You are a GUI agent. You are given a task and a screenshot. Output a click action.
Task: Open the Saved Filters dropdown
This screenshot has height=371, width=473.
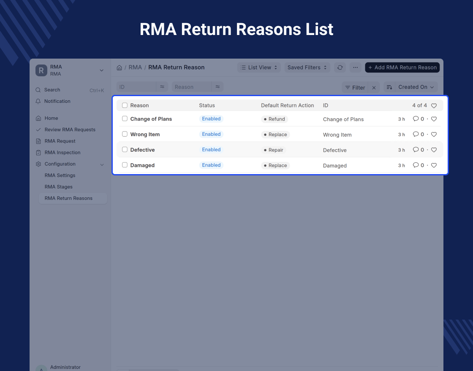coord(307,67)
